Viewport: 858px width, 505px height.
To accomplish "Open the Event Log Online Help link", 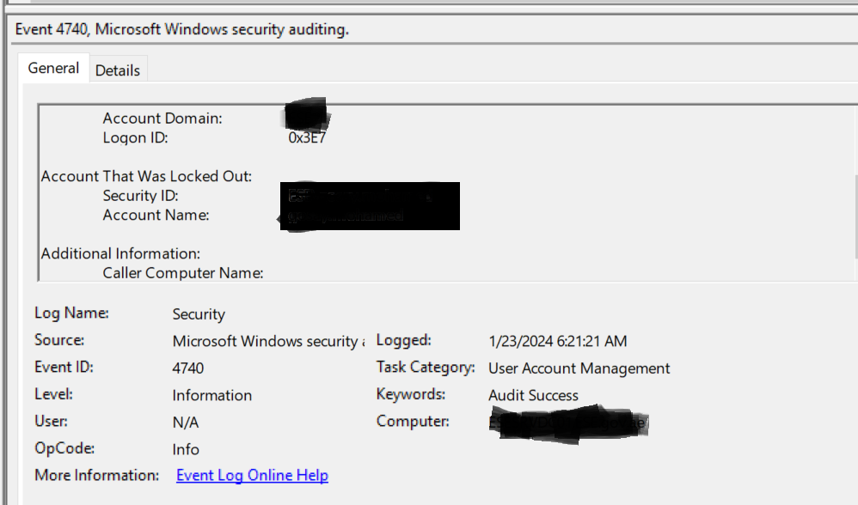I will tap(252, 476).
